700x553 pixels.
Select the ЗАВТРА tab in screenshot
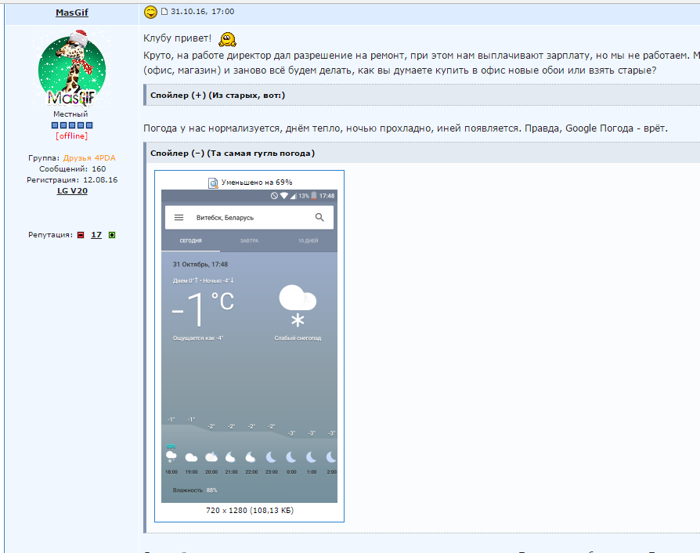click(249, 240)
